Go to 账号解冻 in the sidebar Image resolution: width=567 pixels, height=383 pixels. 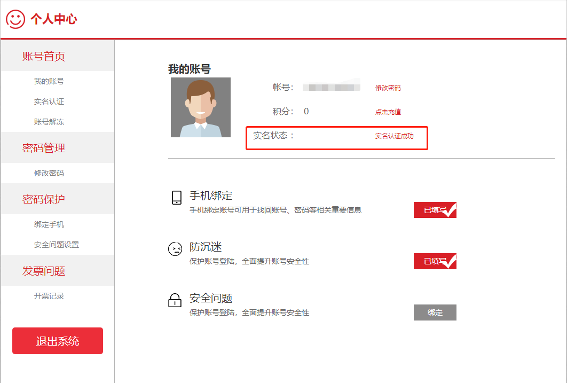(49, 122)
